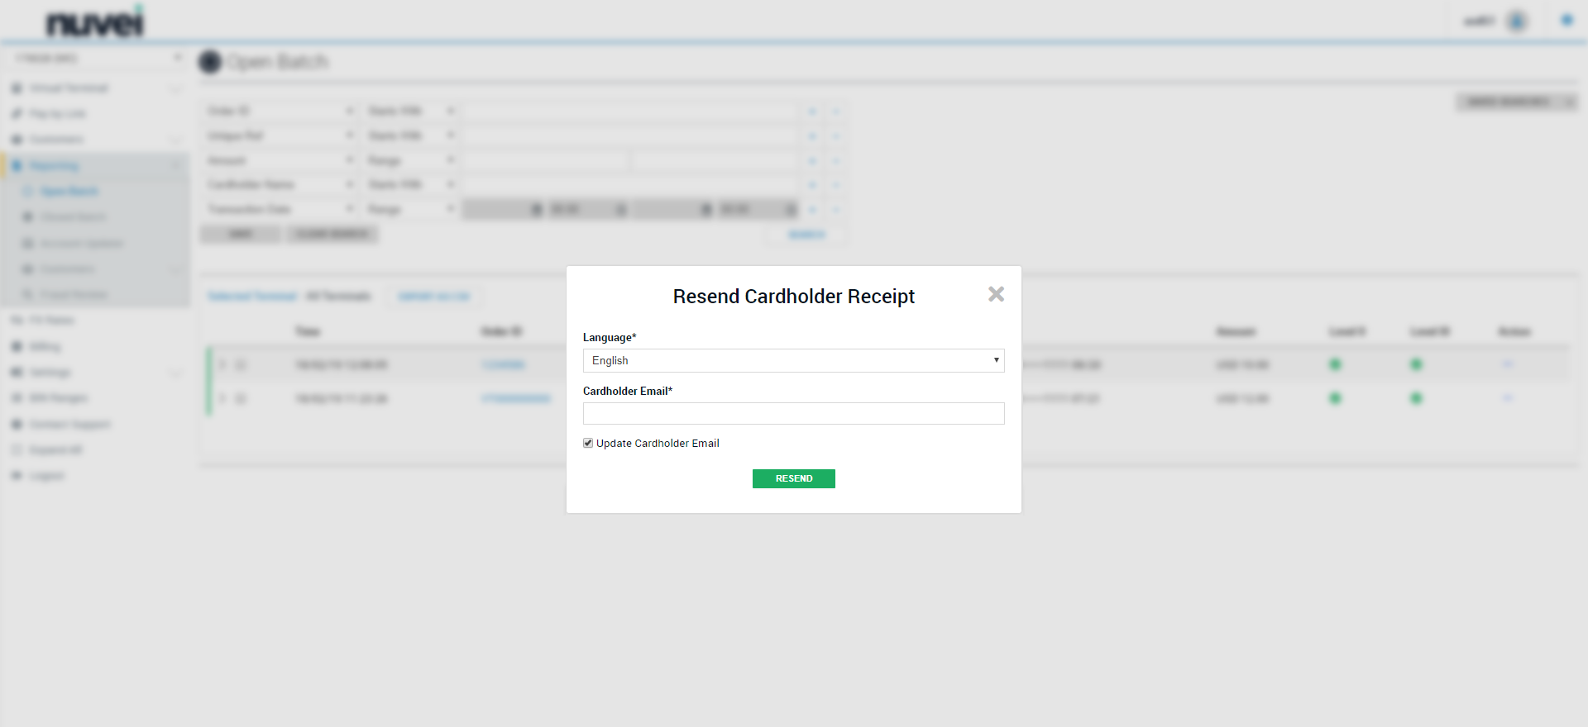Click the round icon beside Open Batch heading
The image size is (1588, 727).
coord(210,62)
